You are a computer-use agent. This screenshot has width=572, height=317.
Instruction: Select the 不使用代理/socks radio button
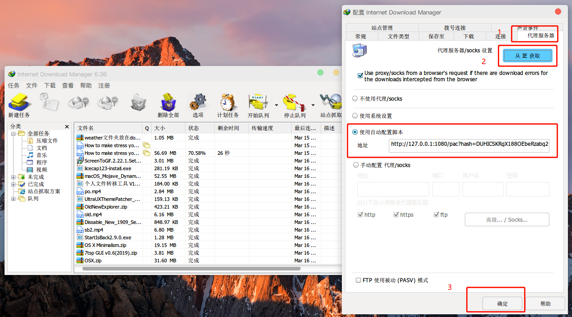click(355, 98)
